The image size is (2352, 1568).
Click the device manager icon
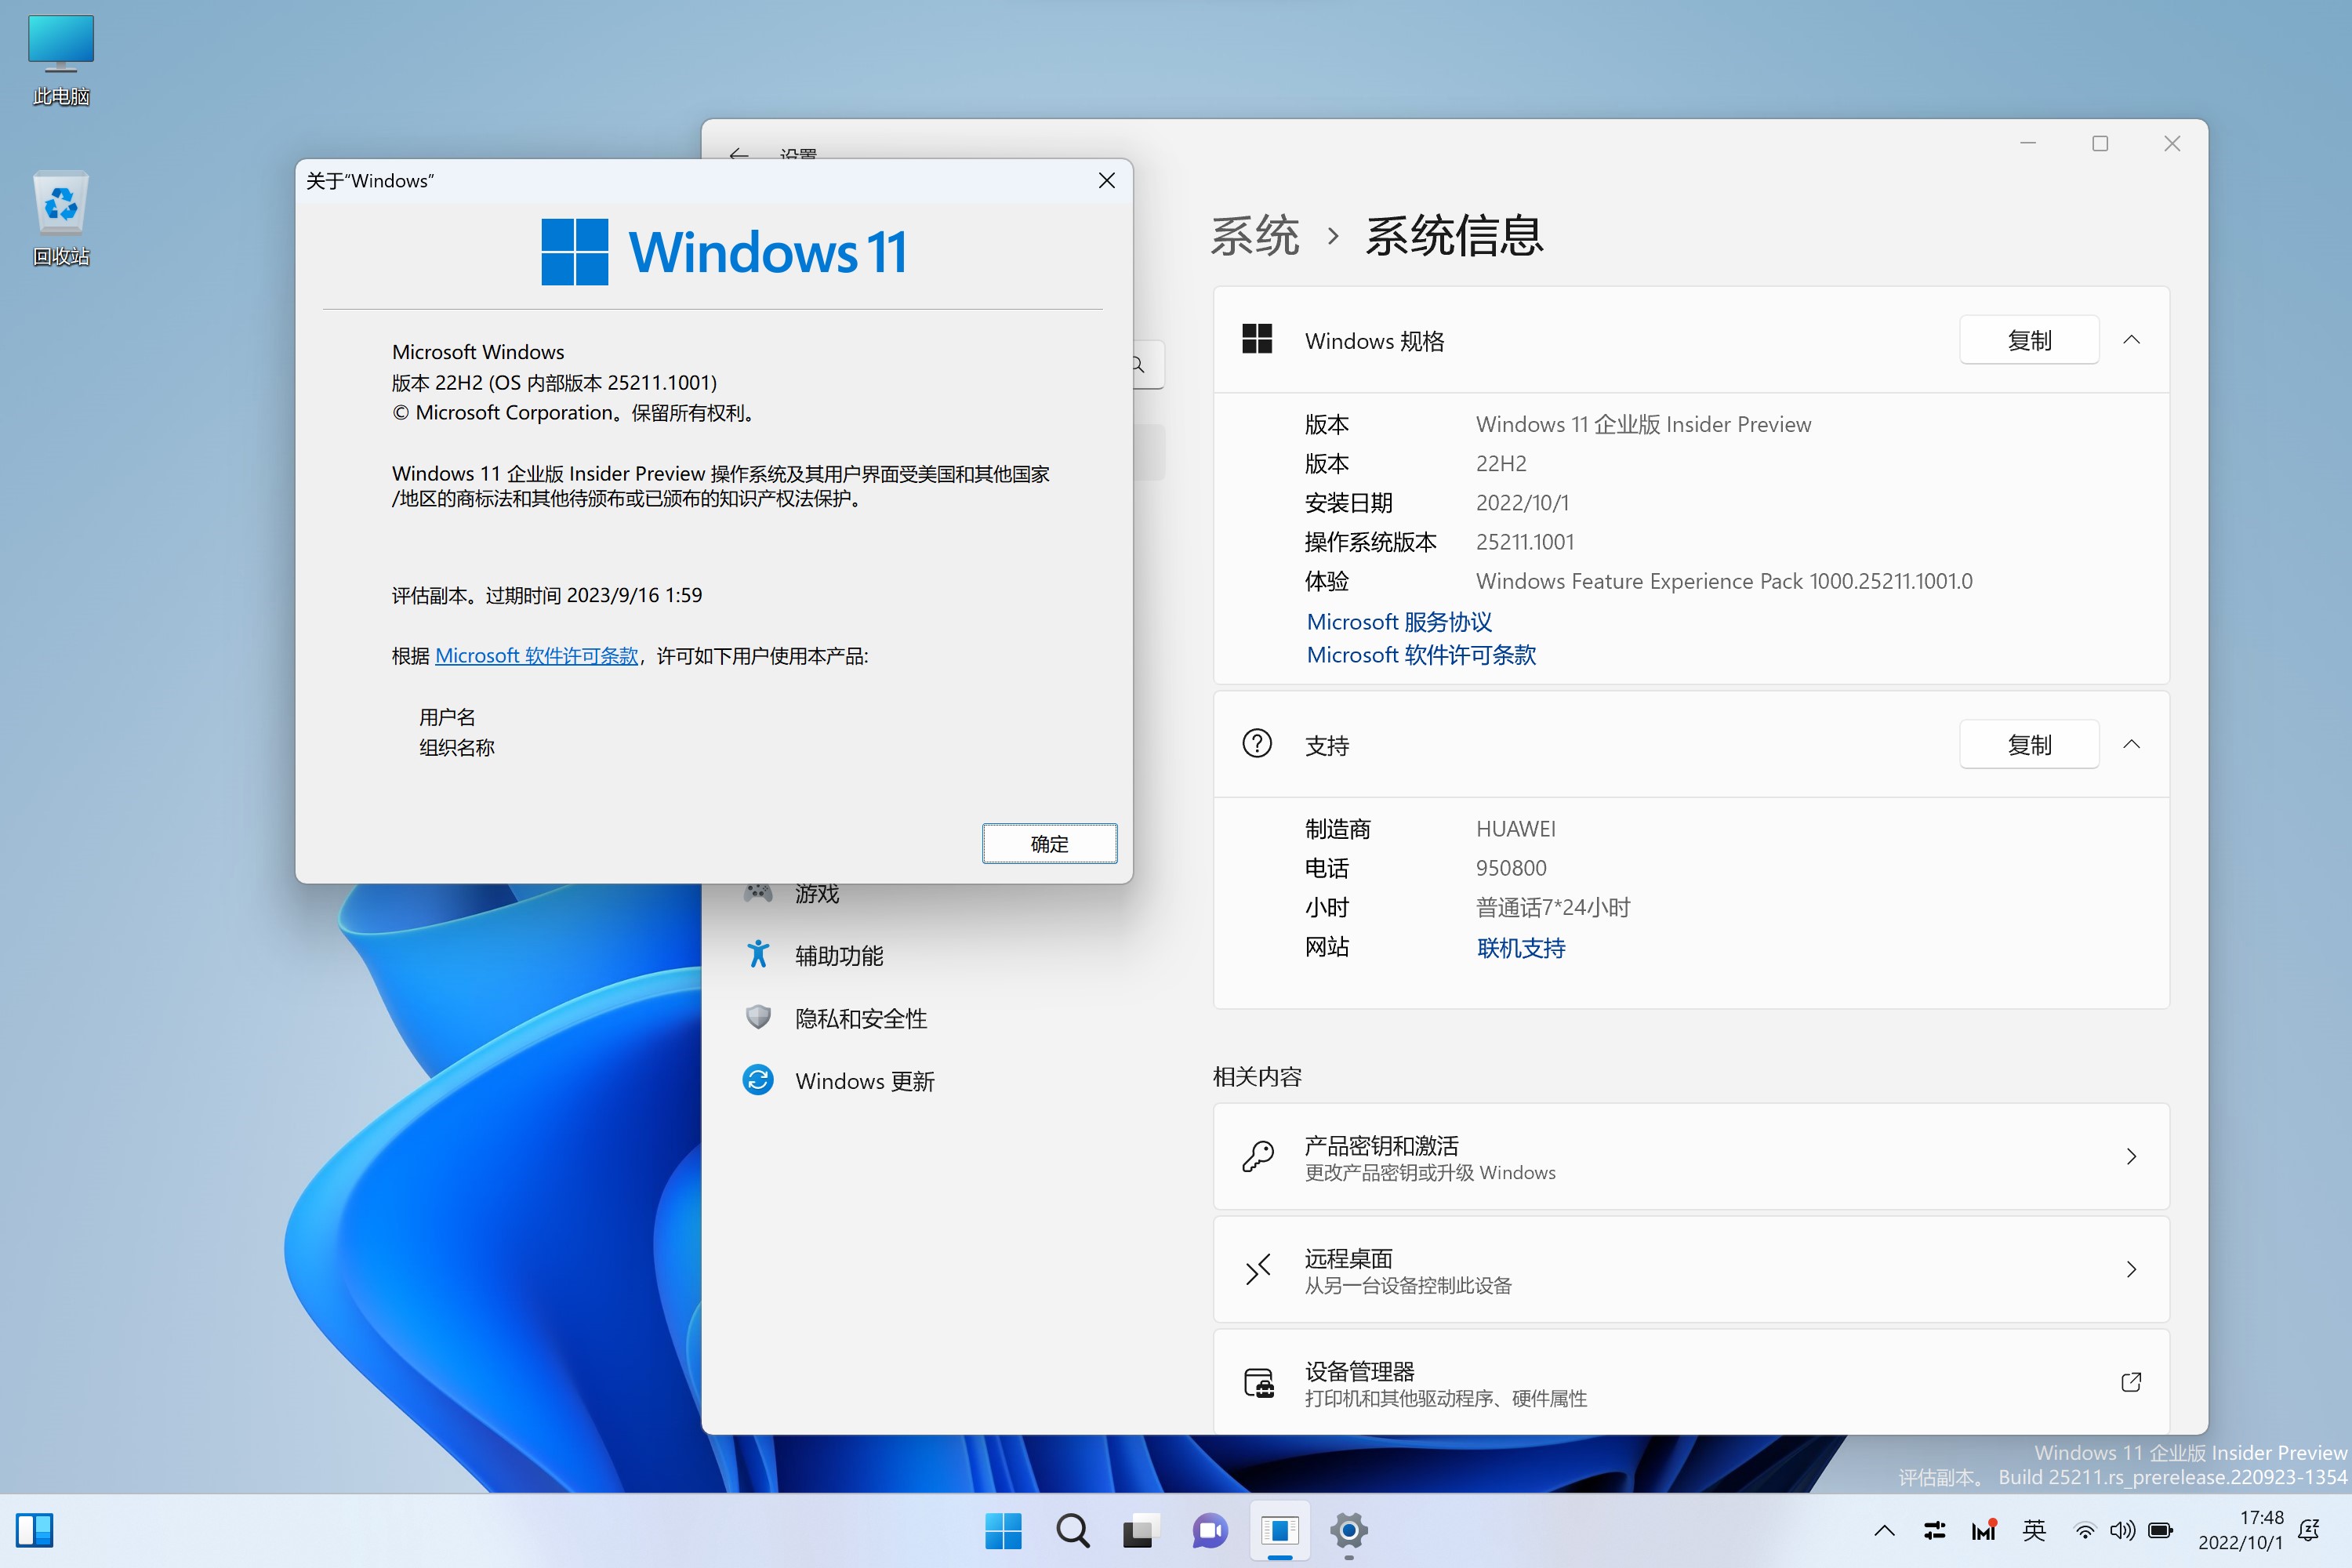pos(1258,1382)
